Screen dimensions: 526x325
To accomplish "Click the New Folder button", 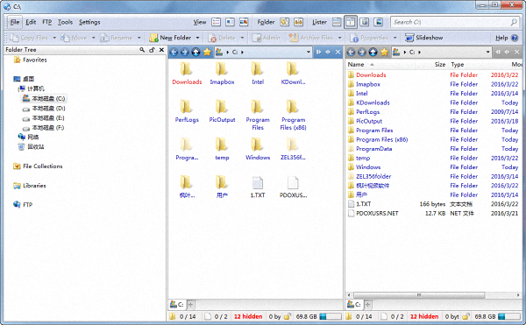I will pos(170,38).
